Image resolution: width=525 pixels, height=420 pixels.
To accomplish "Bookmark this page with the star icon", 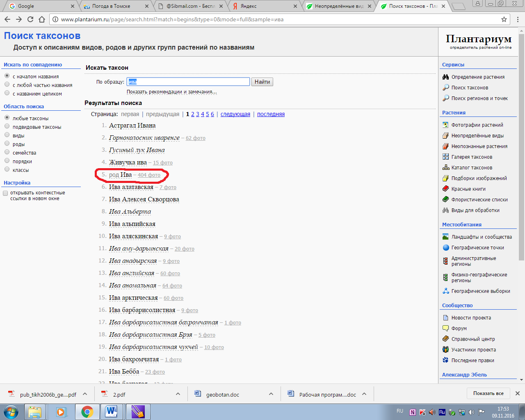I will [504, 19].
